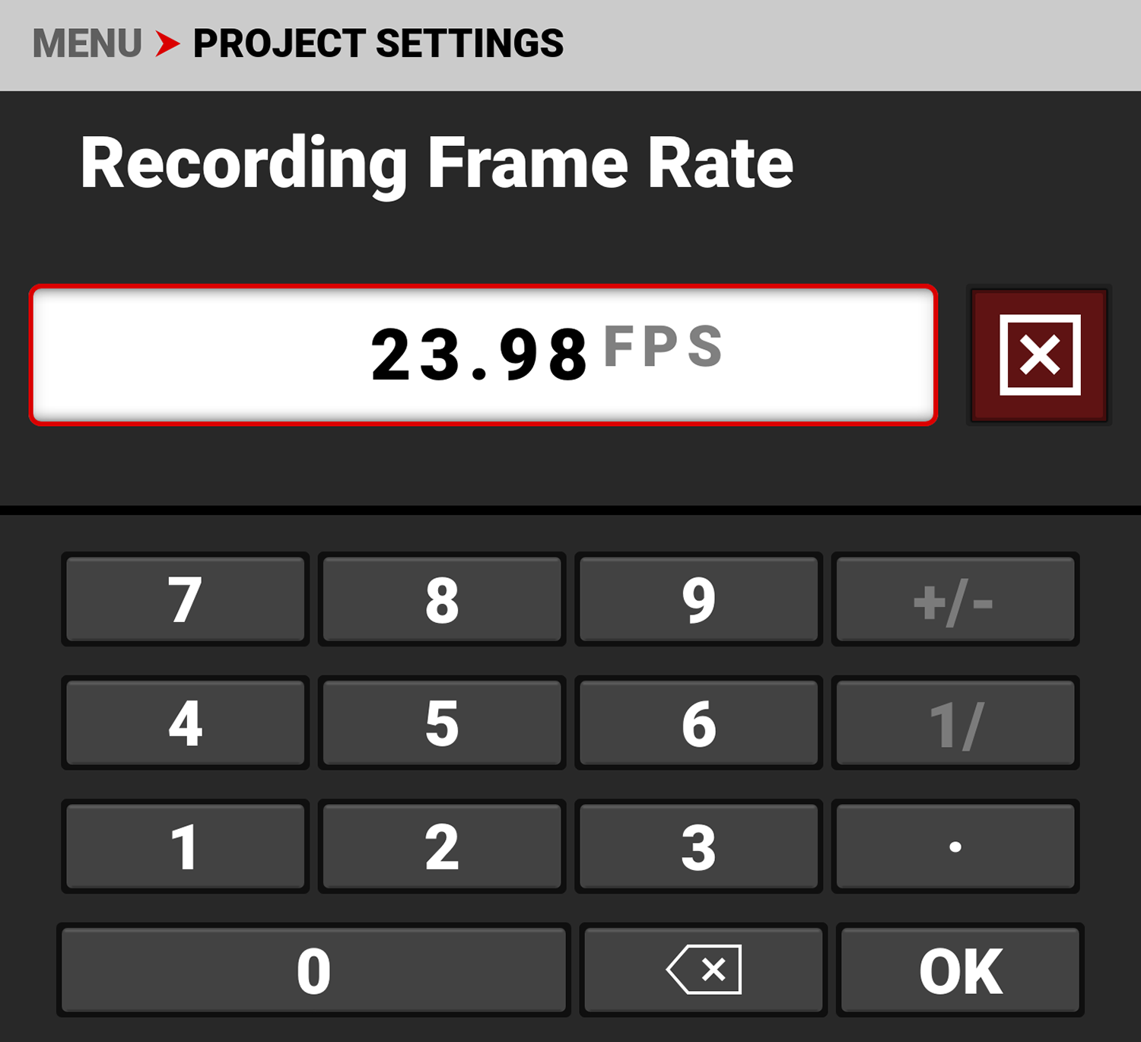This screenshot has width=1141, height=1042.
Task: Open the MENU breadcrumb
Action: [87, 43]
